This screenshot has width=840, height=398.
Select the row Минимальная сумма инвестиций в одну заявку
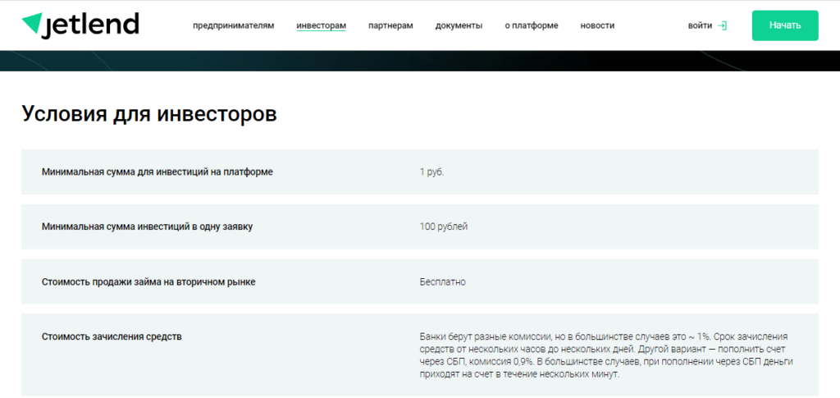420,226
